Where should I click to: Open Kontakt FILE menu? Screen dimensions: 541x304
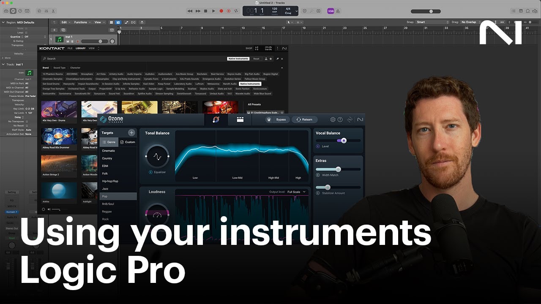tap(70, 48)
